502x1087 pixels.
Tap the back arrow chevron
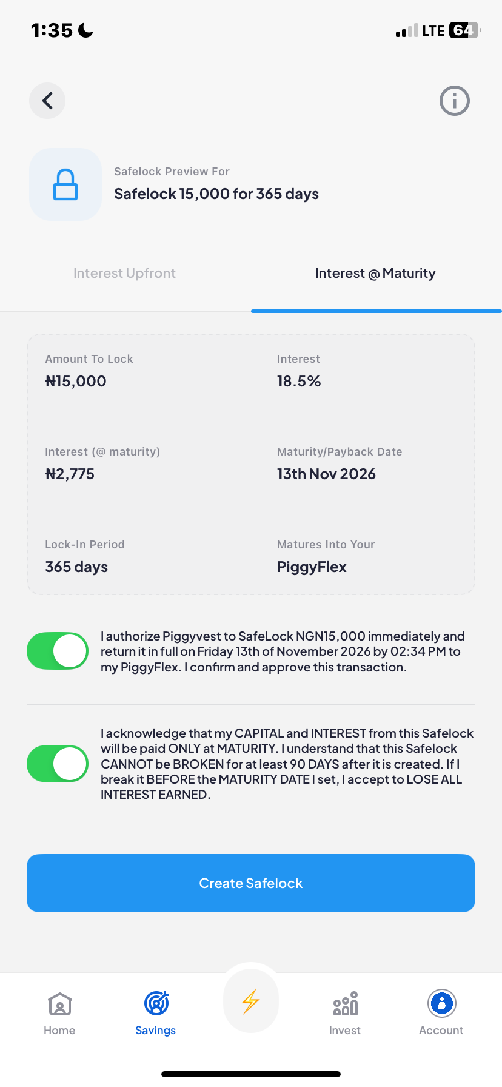pyautogui.click(x=47, y=101)
